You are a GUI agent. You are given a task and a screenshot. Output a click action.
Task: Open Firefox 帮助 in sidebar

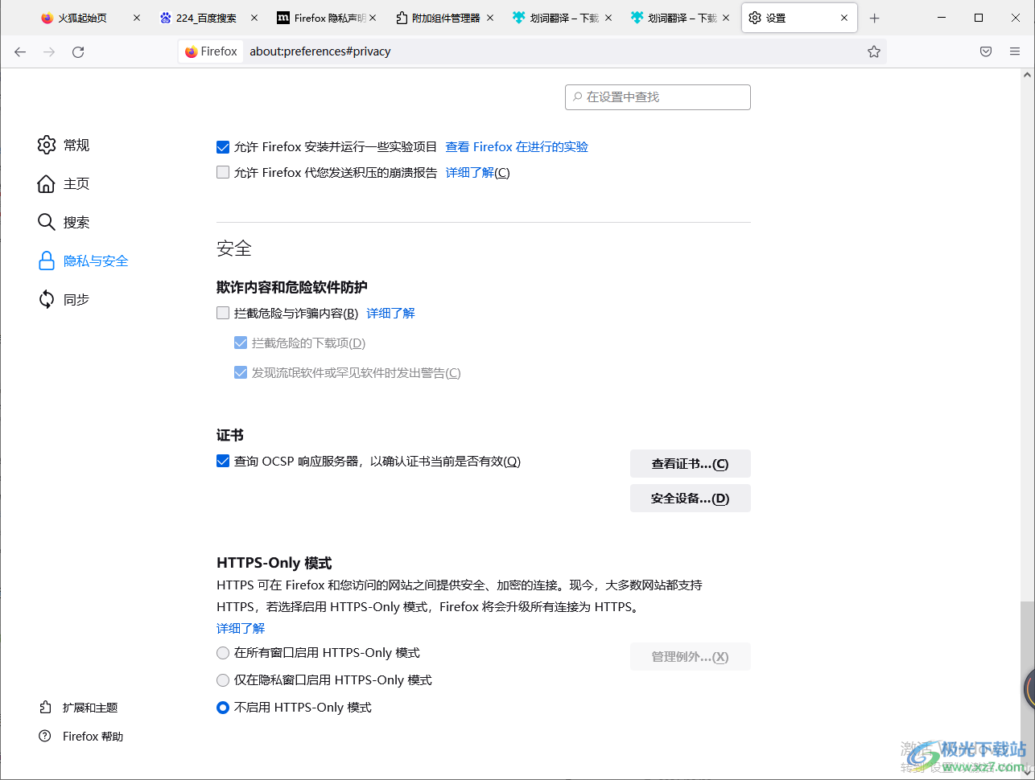coord(93,737)
